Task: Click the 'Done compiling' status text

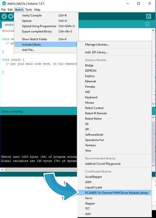Action: coord(12,112)
